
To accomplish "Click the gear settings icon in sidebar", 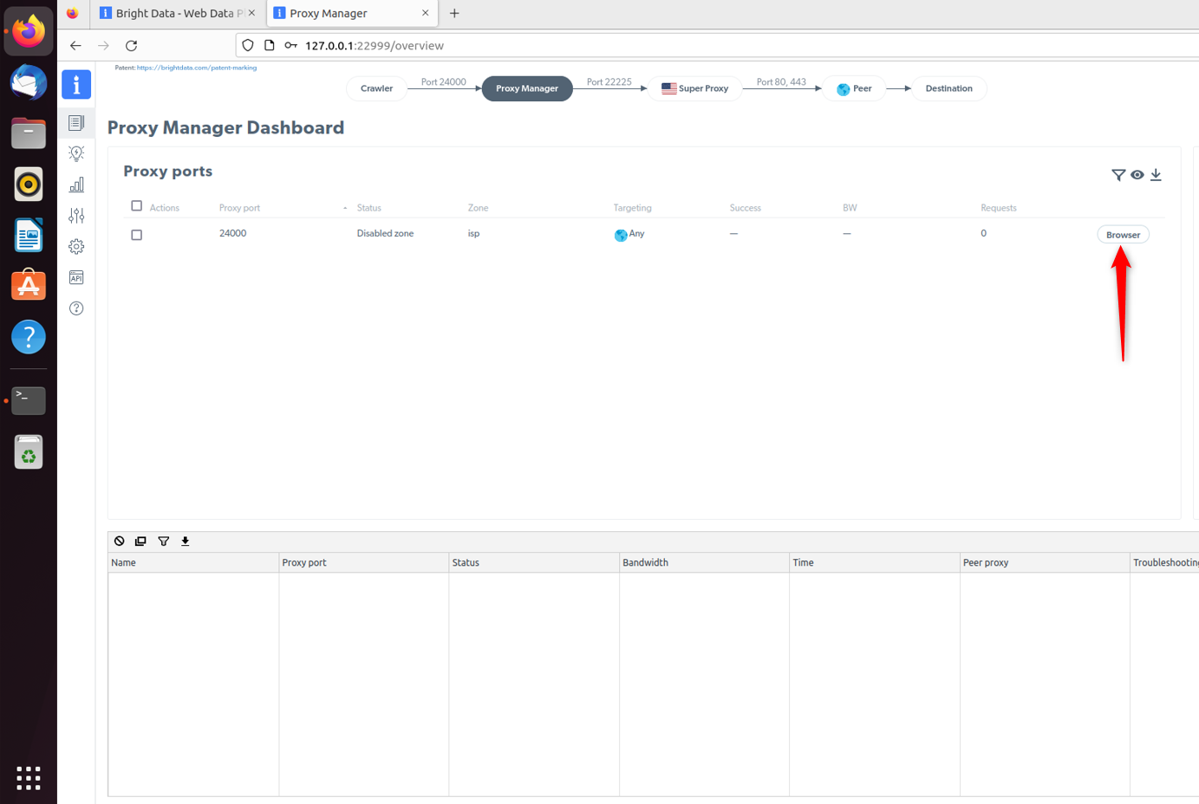I will point(76,247).
